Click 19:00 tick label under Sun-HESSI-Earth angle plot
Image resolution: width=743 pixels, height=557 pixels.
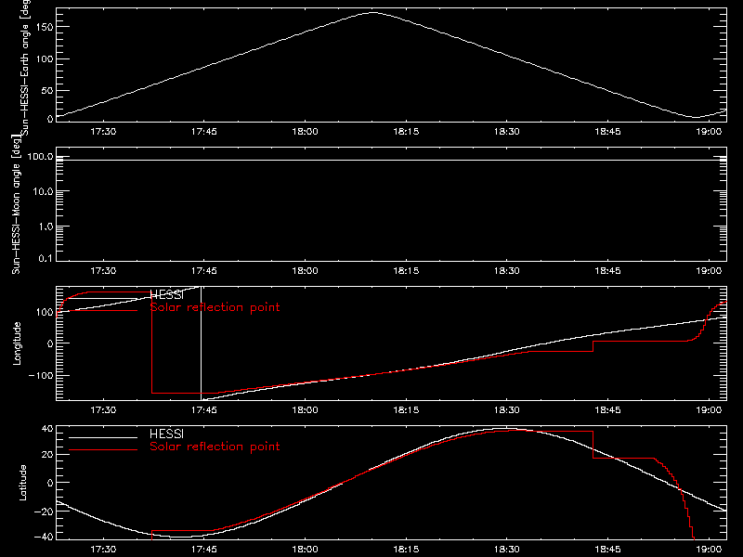pos(709,131)
